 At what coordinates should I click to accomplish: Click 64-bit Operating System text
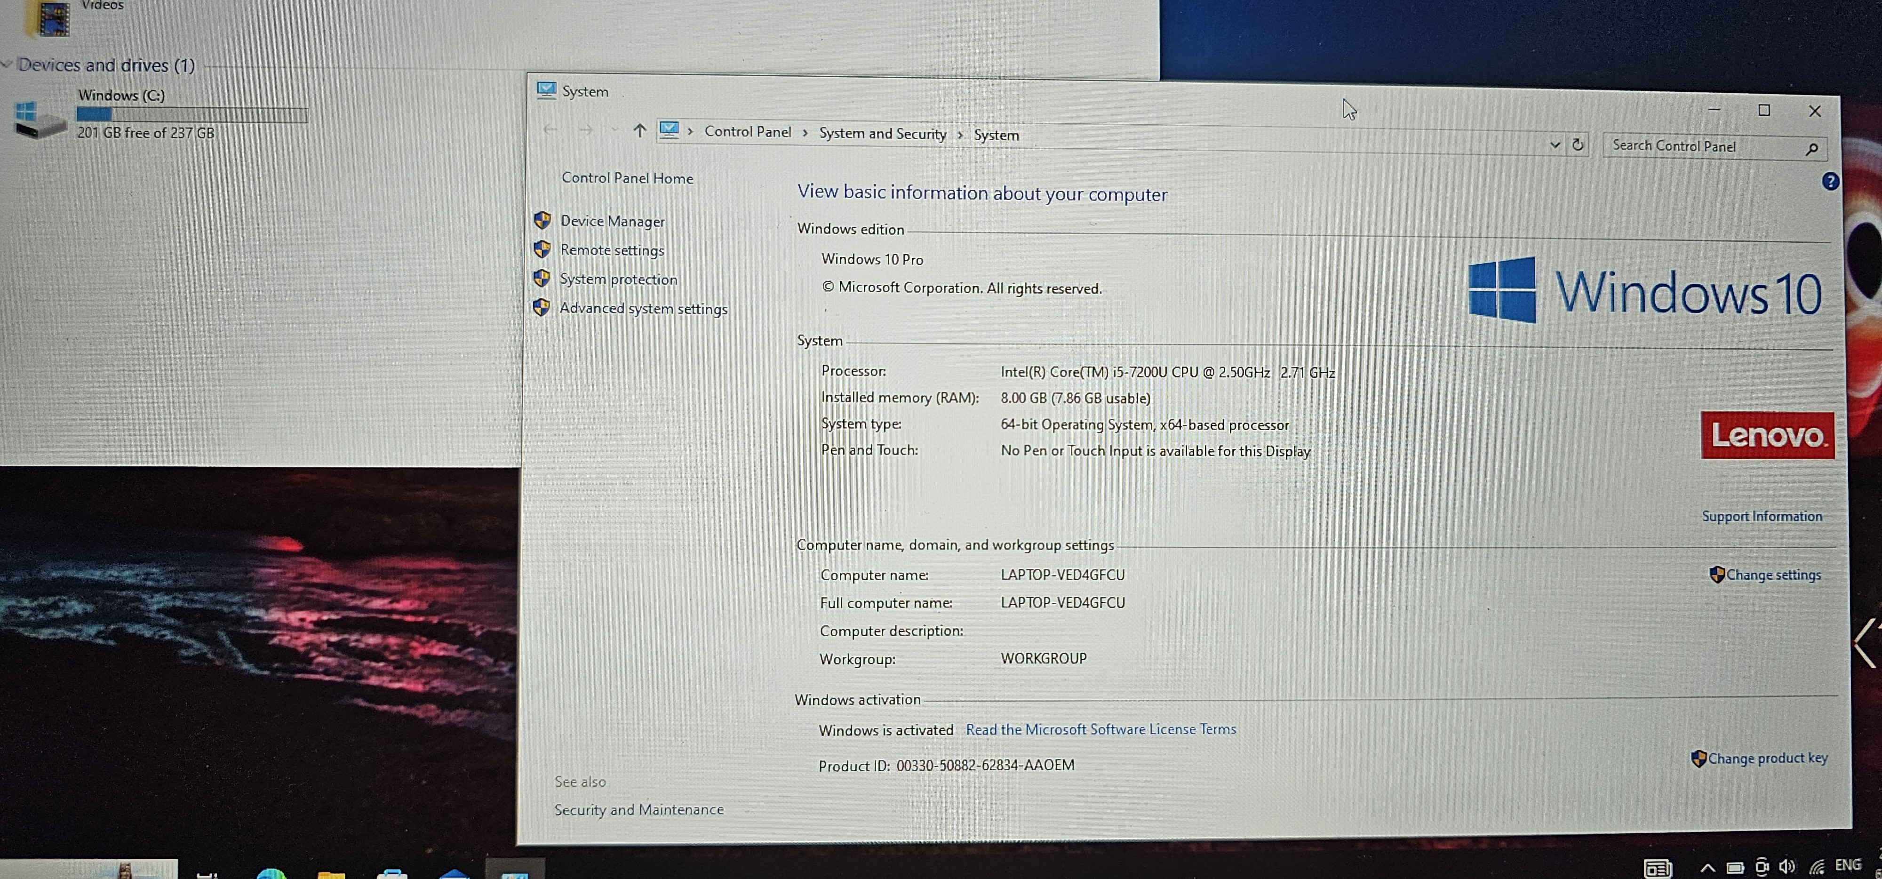pyautogui.click(x=1144, y=425)
